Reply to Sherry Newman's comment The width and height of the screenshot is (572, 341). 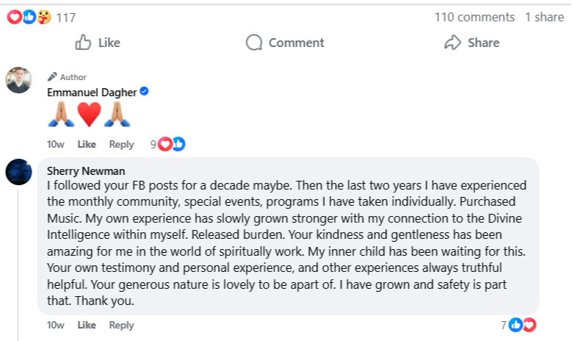(121, 325)
